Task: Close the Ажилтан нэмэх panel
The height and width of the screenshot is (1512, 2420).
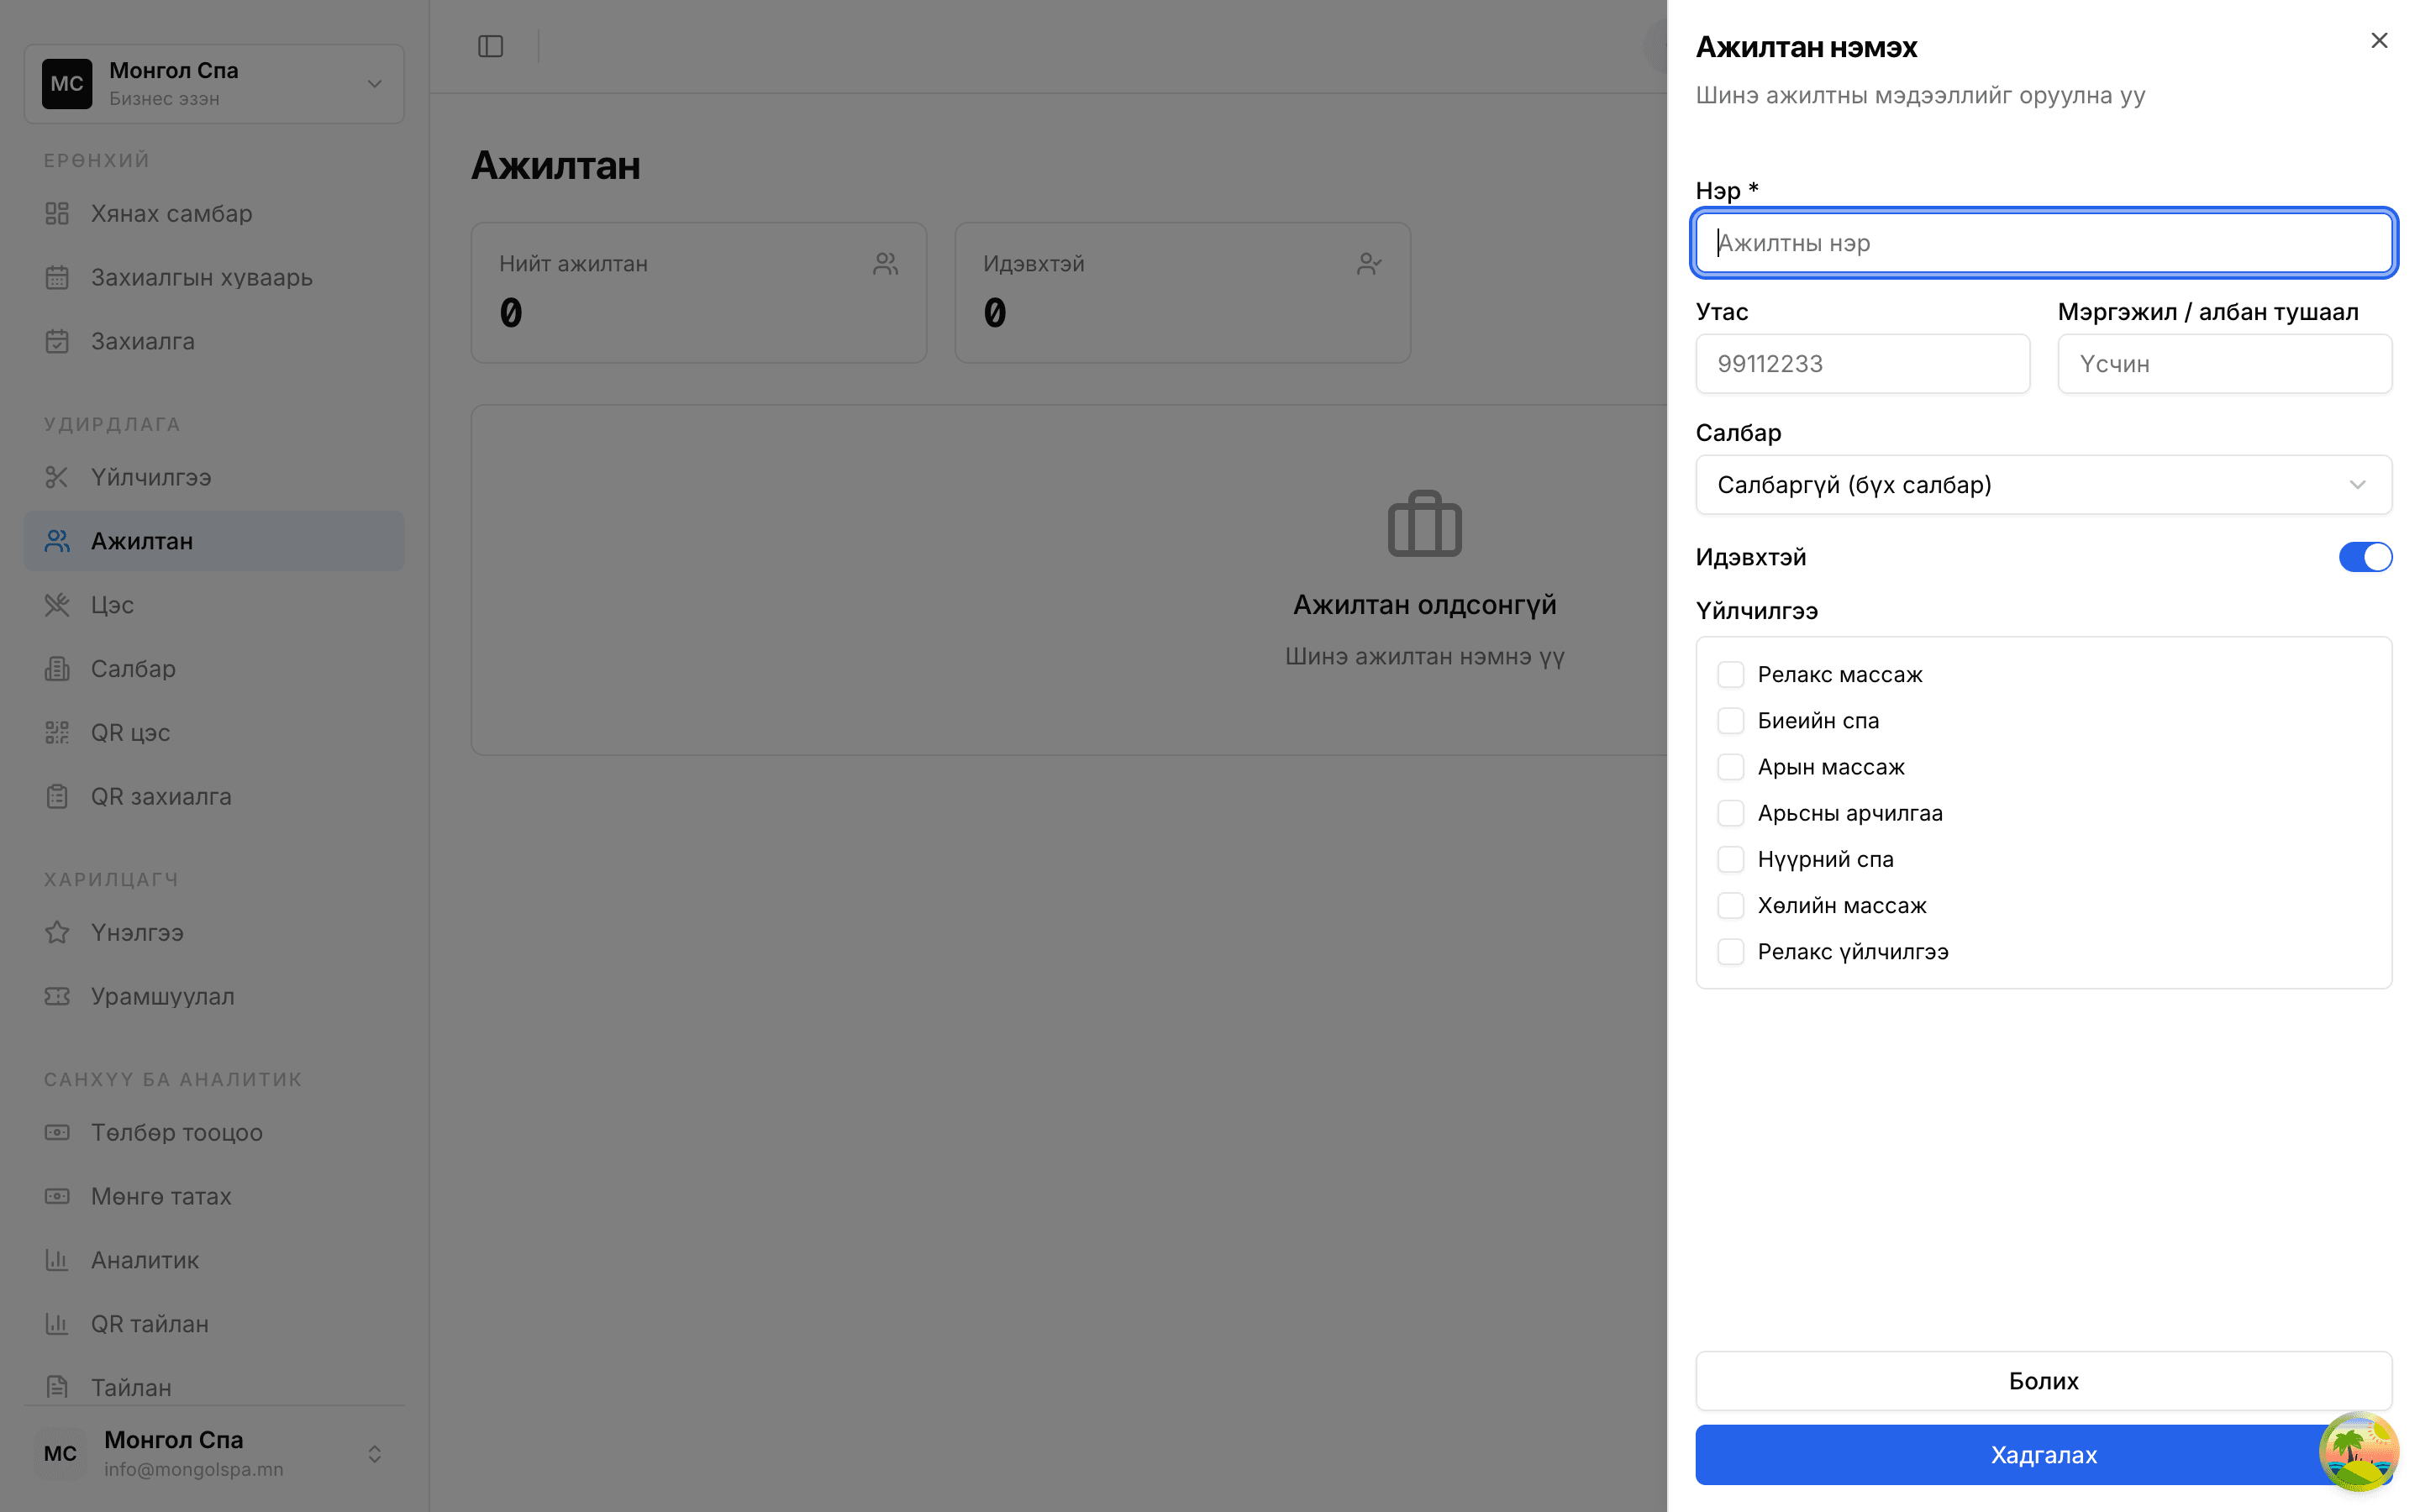Action: coord(2379,40)
